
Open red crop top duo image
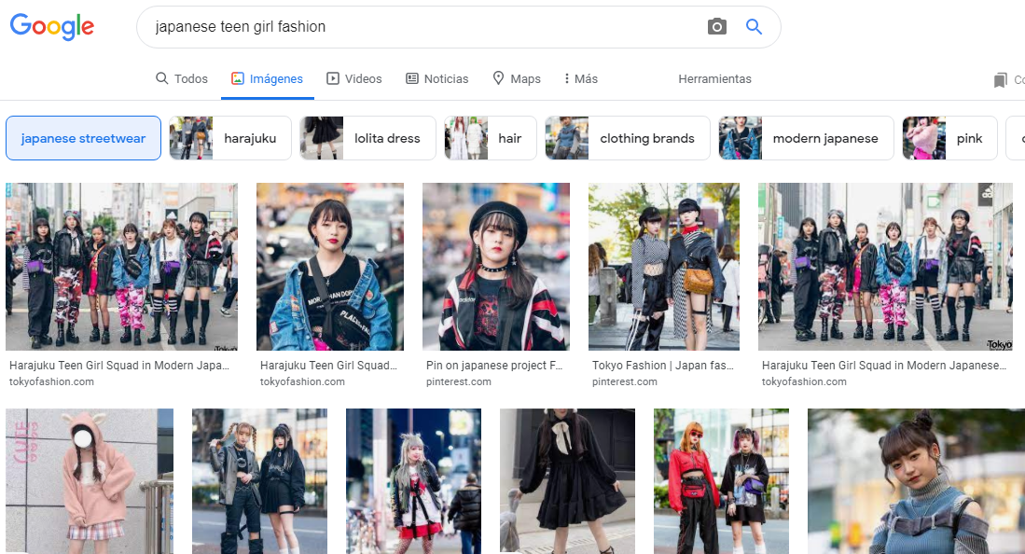click(x=722, y=481)
